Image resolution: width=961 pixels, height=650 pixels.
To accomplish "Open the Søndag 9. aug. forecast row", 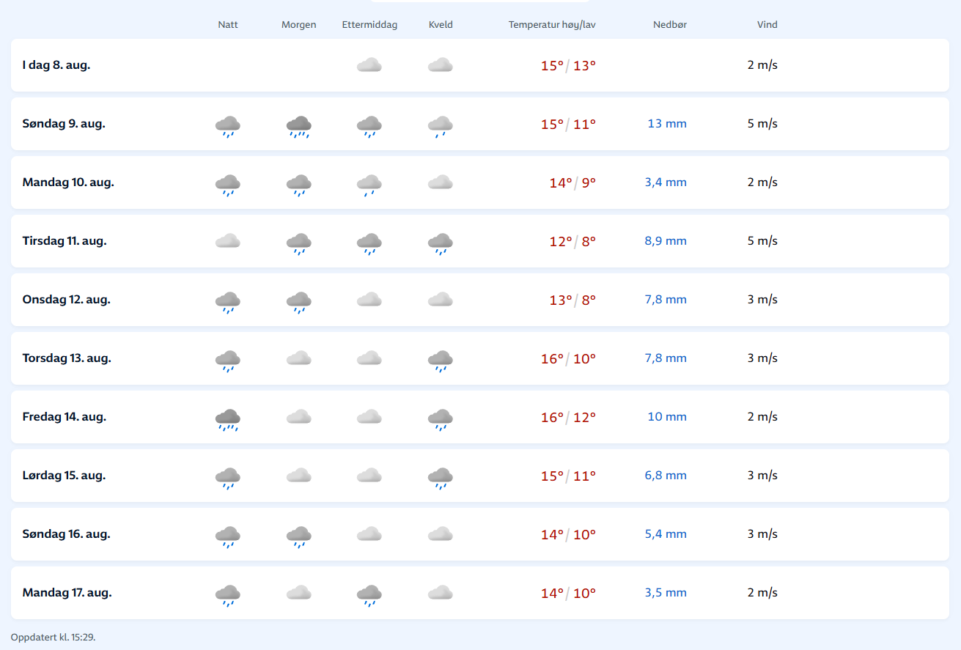I will click(480, 124).
